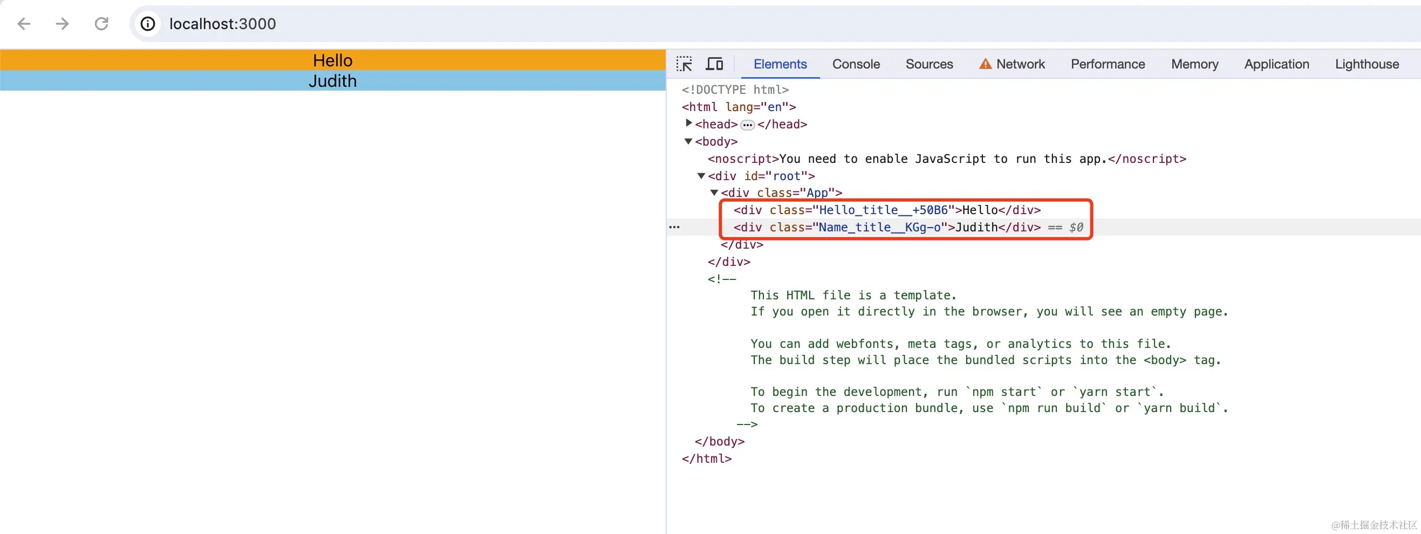Switch to the Elements tab
Viewport: 1421px width, 534px height.
780,64
